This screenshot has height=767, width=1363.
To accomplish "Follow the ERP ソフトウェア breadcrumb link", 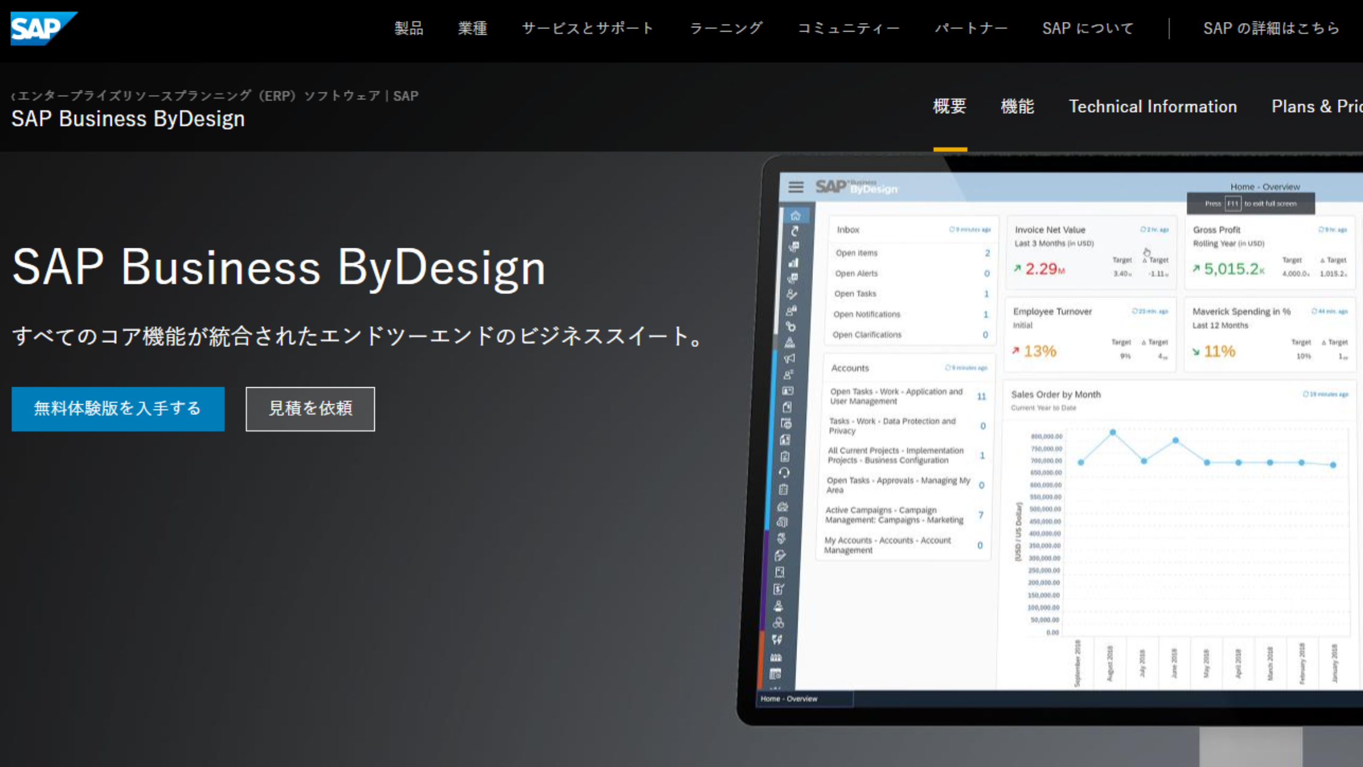I will [218, 96].
